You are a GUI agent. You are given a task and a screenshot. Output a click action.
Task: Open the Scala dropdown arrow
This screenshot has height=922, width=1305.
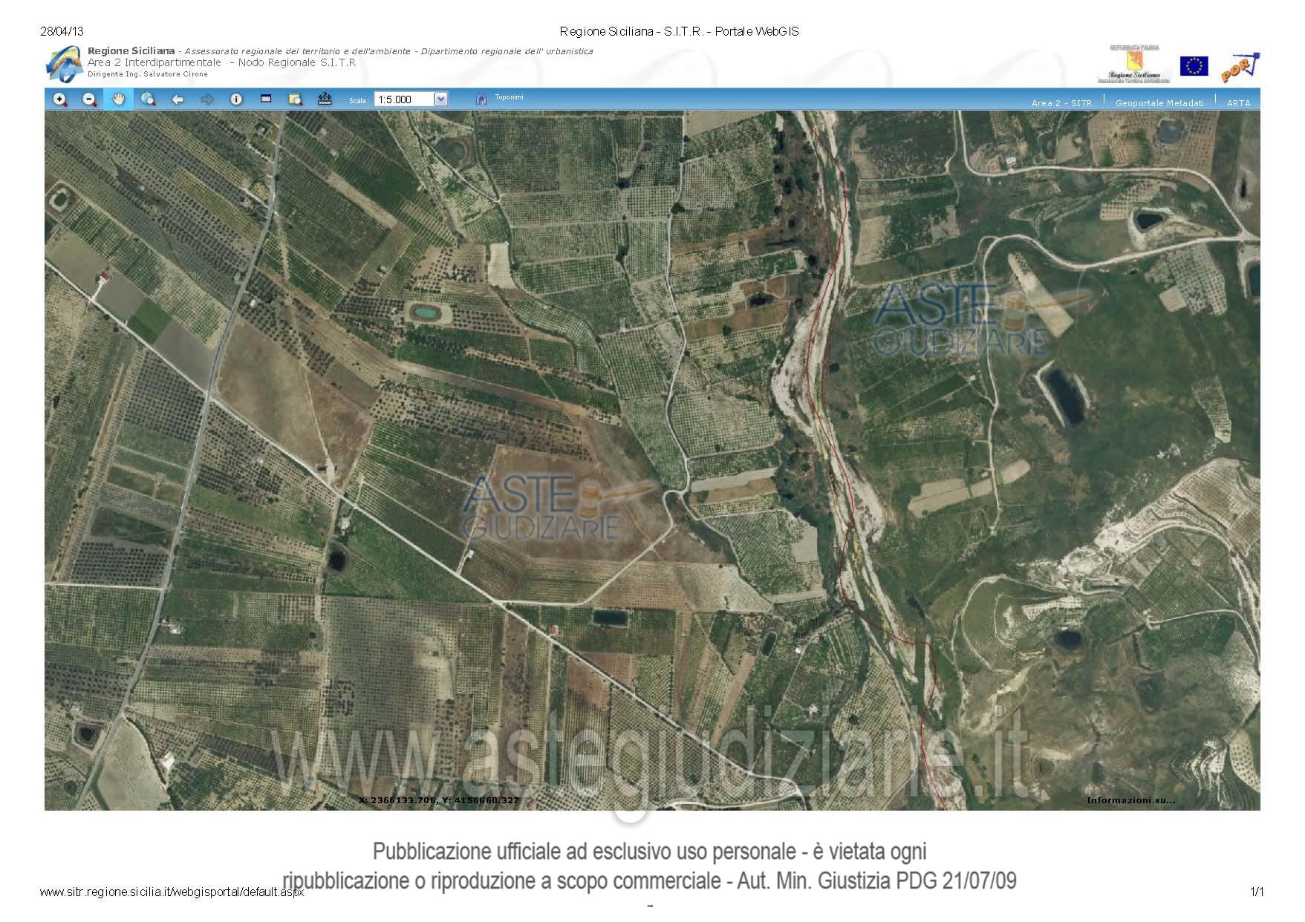[440, 99]
